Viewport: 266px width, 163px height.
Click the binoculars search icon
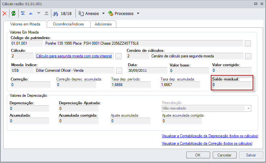56,14
